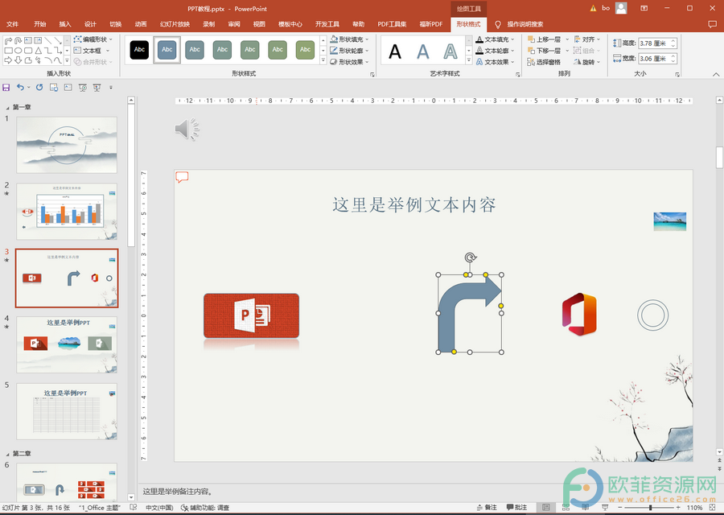The image size is (724, 515).
Task: Switch to the 幻灯片放映 tab
Action: pyautogui.click(x=175, y=24)
